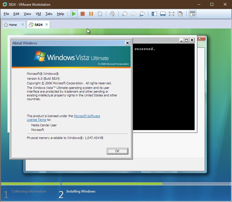Viewport: 232px width, 202px height.
Task: Open the Edit menu
Action: tap(16, 14)
